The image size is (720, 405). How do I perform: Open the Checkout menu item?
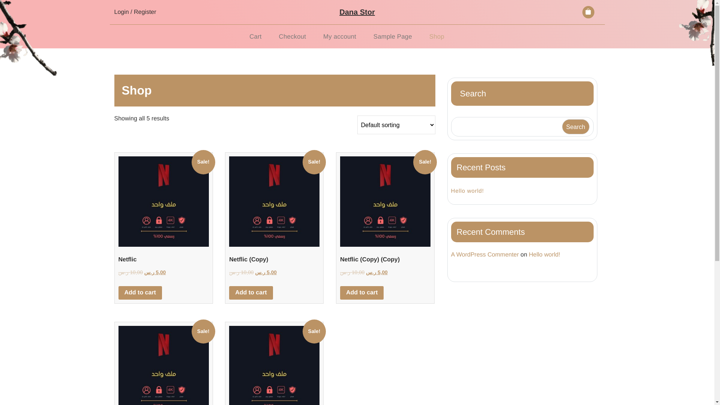point(292,37)
